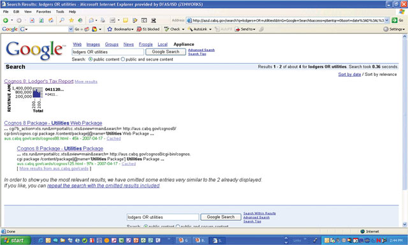408x245 pixels.
Task: Open 'Cognos 8 Package - Utilities Web Package' link
Action: 53,123
